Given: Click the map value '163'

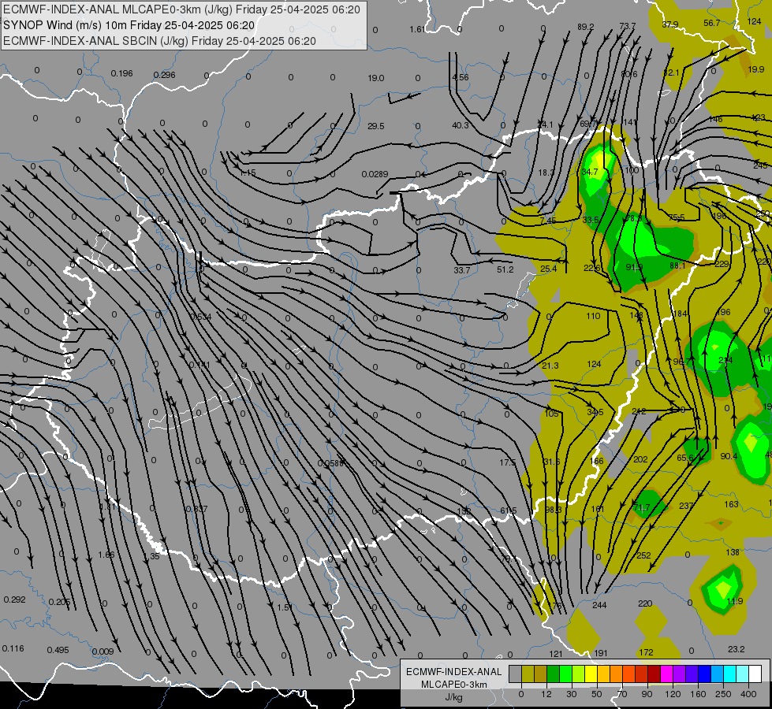Looking at the screenshot, I should [731, 504].
